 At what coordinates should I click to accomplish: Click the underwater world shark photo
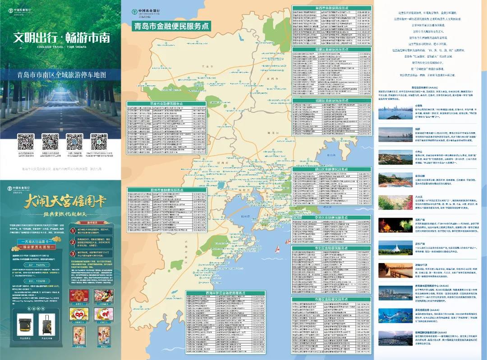tap(395, 316)
